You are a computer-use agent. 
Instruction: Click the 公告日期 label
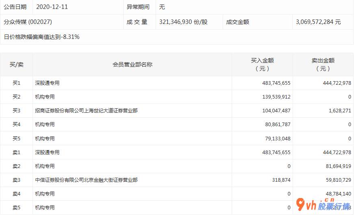coord(15,7)
